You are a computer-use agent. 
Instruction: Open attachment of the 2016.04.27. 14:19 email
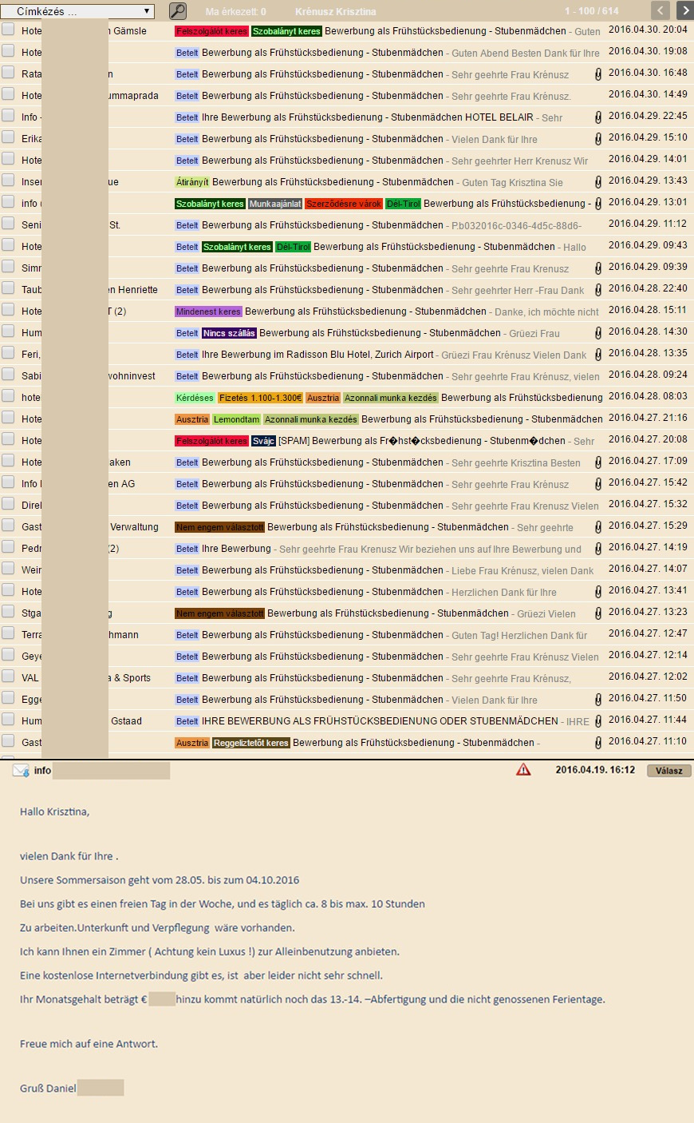click(x=598, y=549)
